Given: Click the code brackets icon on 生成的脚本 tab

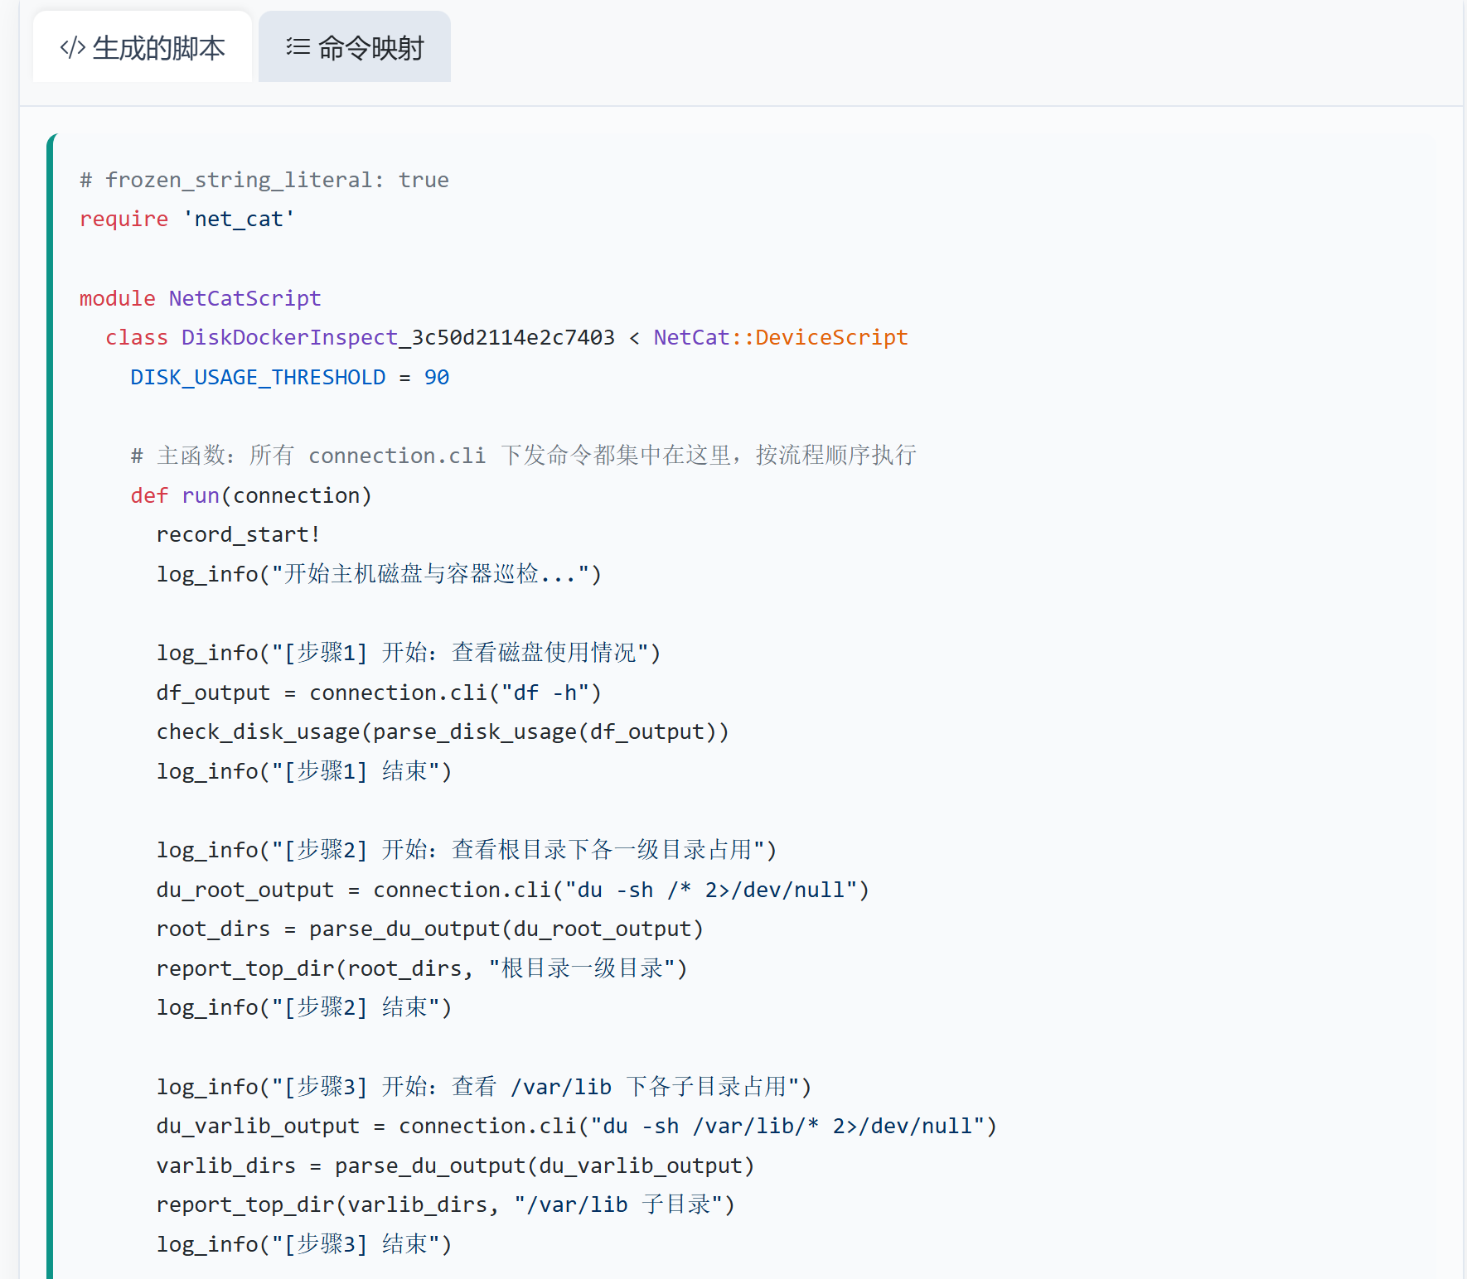Looking at the screenshot, I should (73, 48).
